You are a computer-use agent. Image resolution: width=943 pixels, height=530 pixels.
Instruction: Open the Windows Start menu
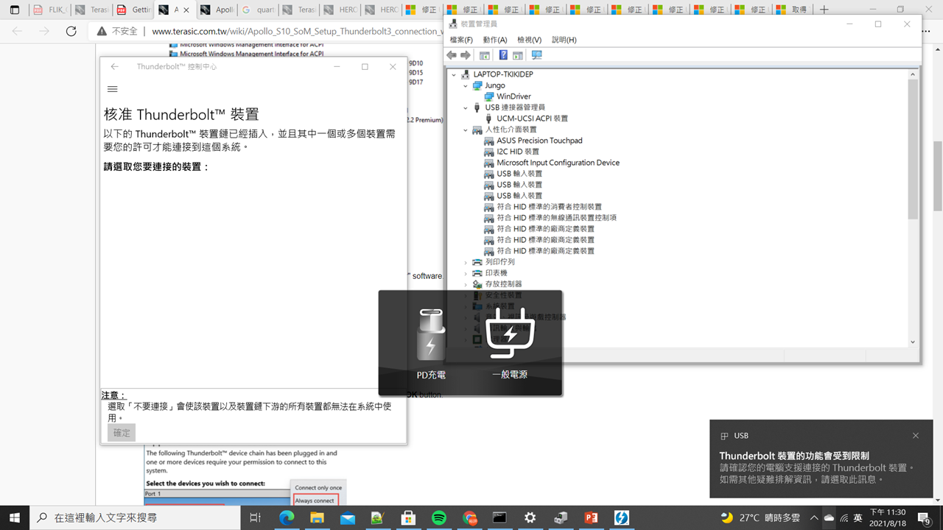click(14, 517)
